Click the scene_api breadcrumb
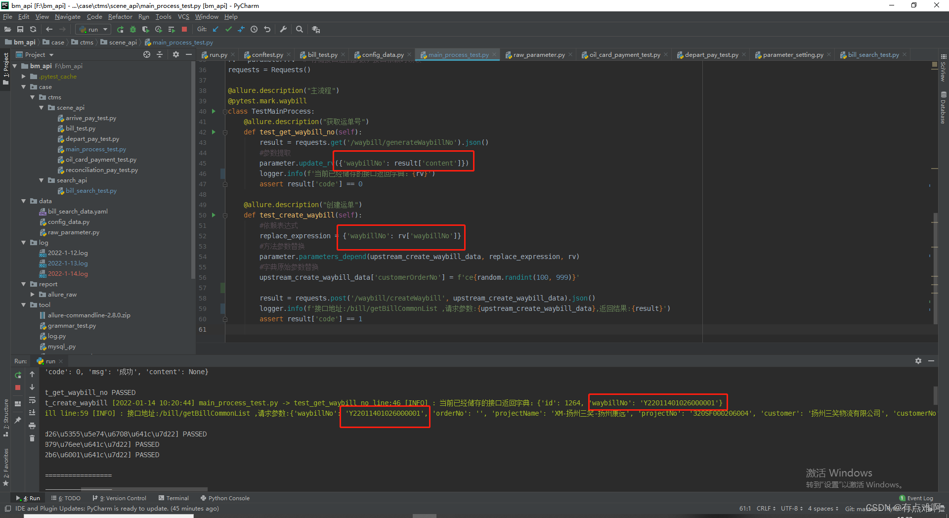The width and height of the screenshot is (949, 518). pyautogui.click(x=119, y=43)
